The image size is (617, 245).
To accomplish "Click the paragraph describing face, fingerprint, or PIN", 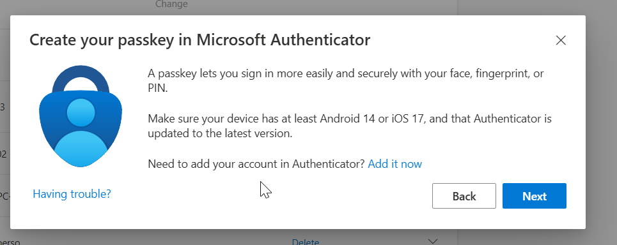I will tap(346, 81).
